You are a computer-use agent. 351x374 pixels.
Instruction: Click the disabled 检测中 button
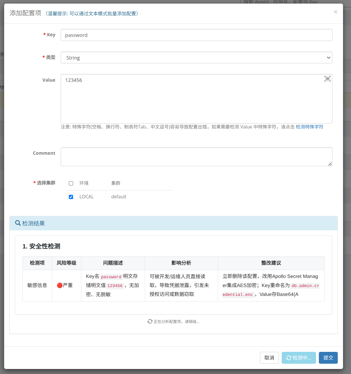coord(299,357)
